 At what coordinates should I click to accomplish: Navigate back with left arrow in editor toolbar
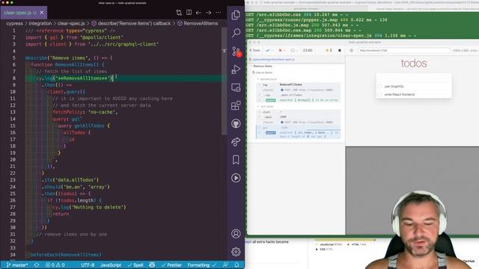click(x=198, y=13)
